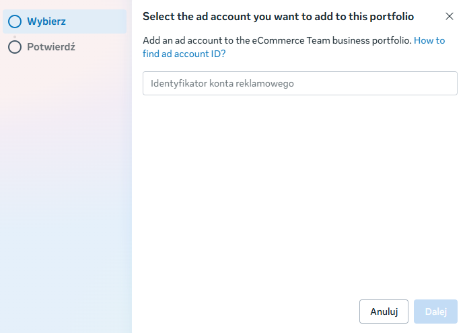465x333 pixels.
Task: Click the blank dialog area below the input
Action: (299, 195)
